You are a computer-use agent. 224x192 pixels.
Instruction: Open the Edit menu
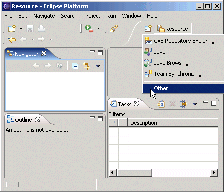tap(23, 16)
